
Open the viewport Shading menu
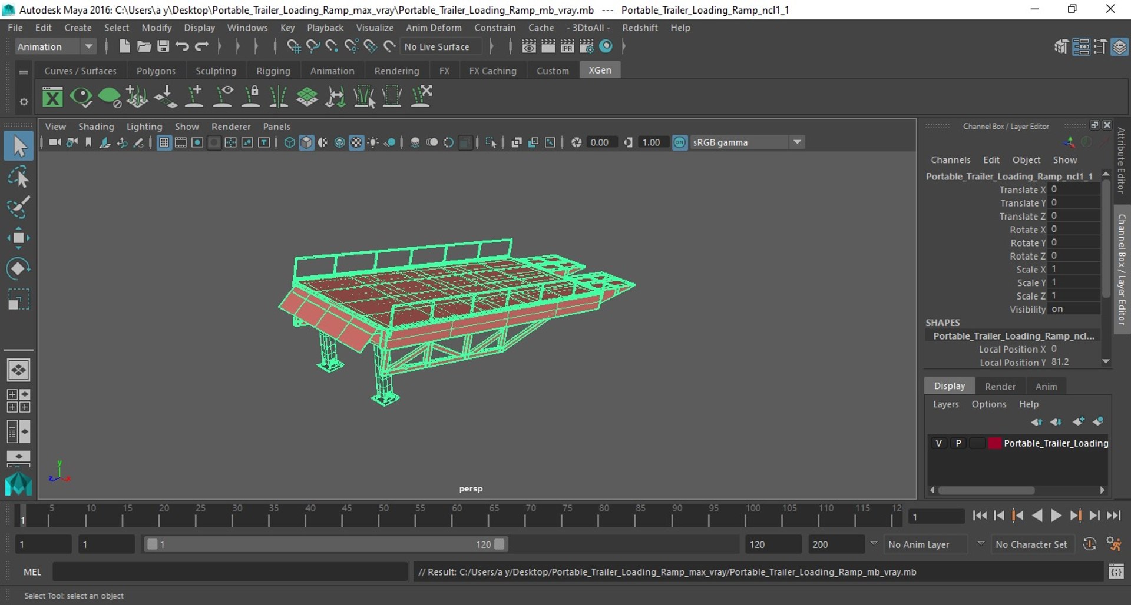pos(96,127)
